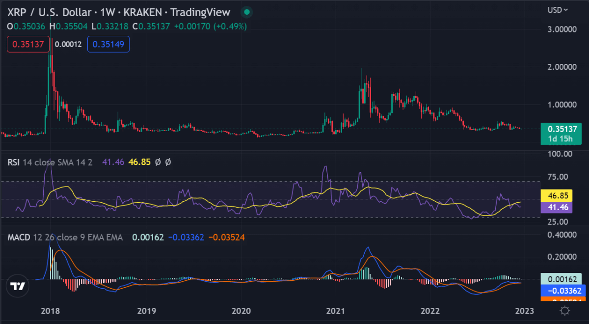Click the RSI value 41.46 in legend
Viewport: 589px width, 324px height.
coord(112,162)
